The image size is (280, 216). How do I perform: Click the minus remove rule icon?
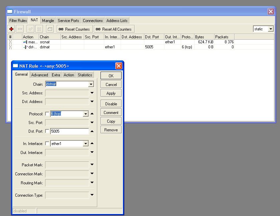pyautogui.click(x=20, y=29)
